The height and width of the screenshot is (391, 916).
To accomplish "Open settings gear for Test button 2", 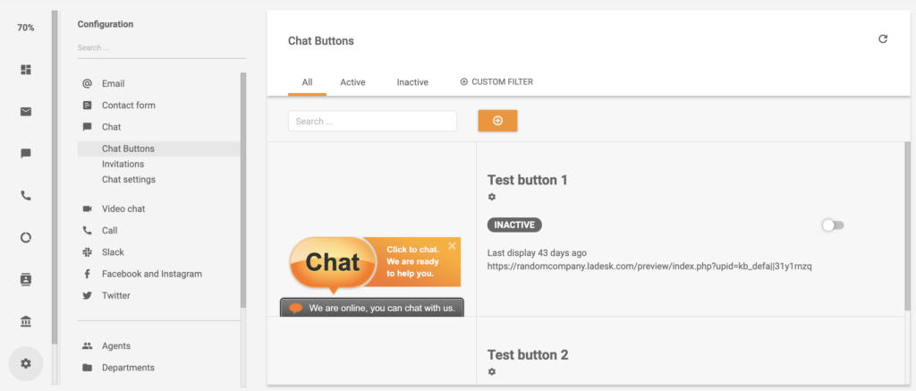I will (492, 371).
